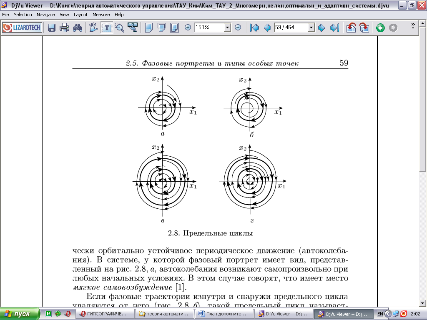This screenshot has height=320, width=427.
Task: Zoom in with the plus icon
Action: click(188, 27)
